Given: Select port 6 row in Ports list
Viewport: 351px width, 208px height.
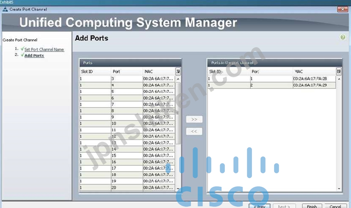Looking at the screenshot, I should click(x=127, y=98).
